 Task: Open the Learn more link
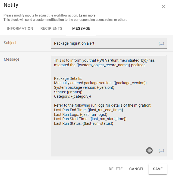pyautogui.click(x=87, y=15)
